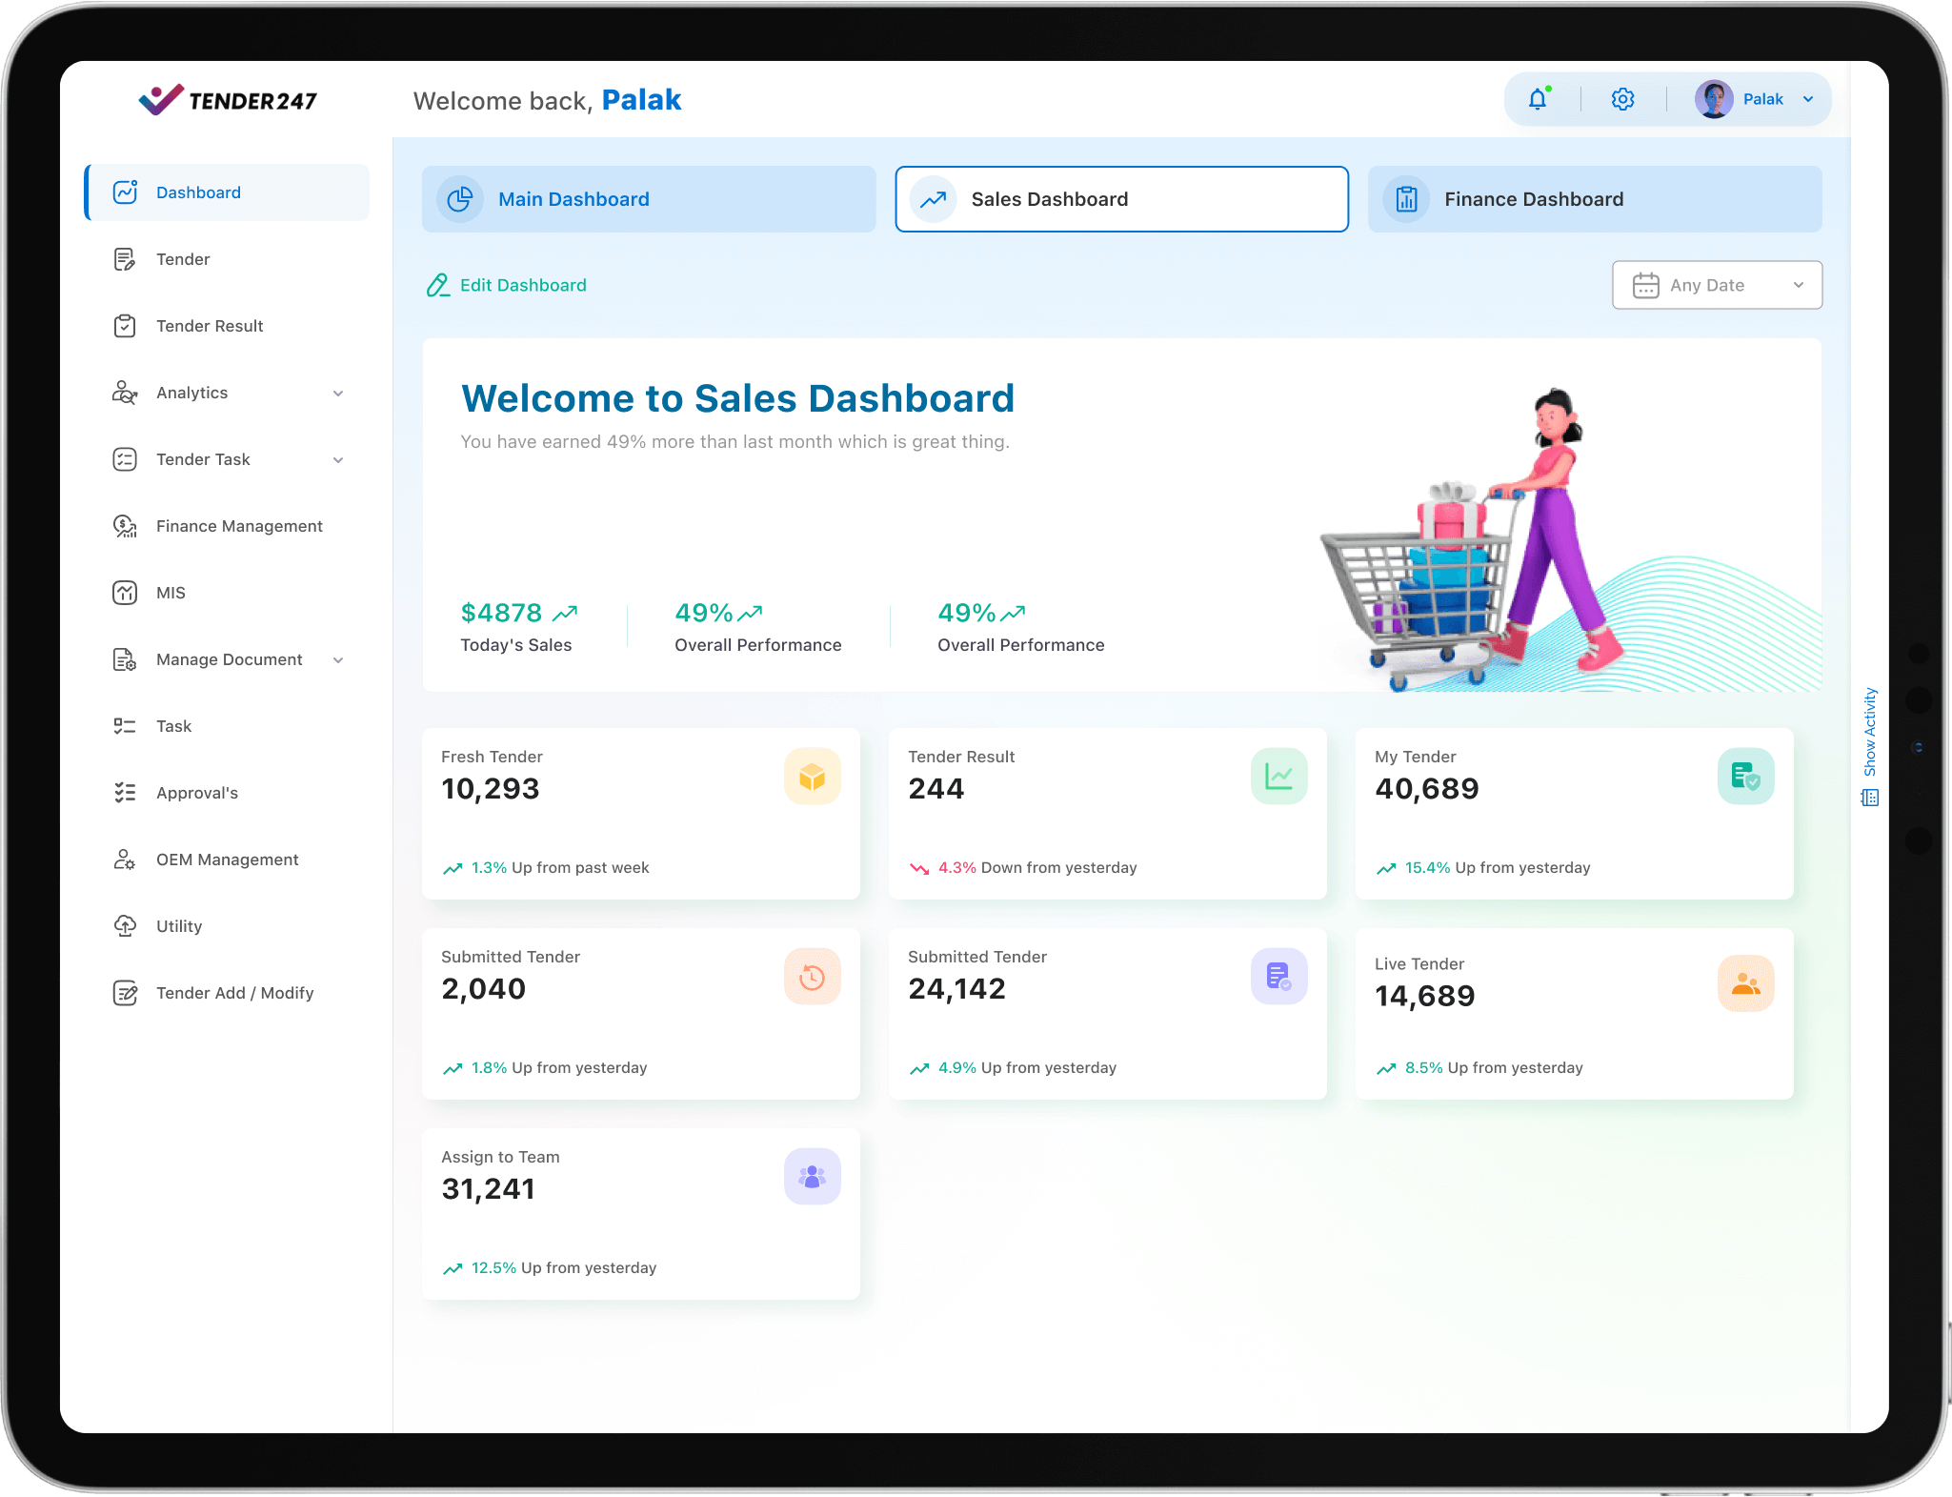Click the Live Tender people icon
The width and height of the screenshot is (1952, 1497).
pyautogui.click(x=1745, y=983)
